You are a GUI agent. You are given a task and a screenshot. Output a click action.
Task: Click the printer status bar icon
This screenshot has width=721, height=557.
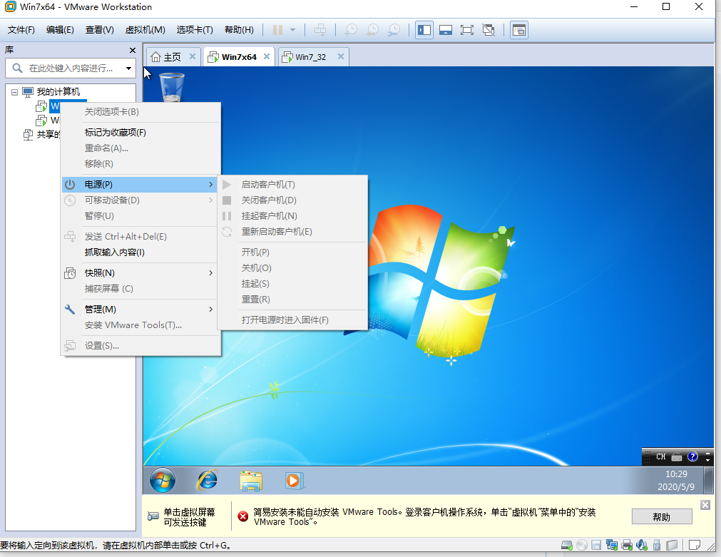pos(627,546)
